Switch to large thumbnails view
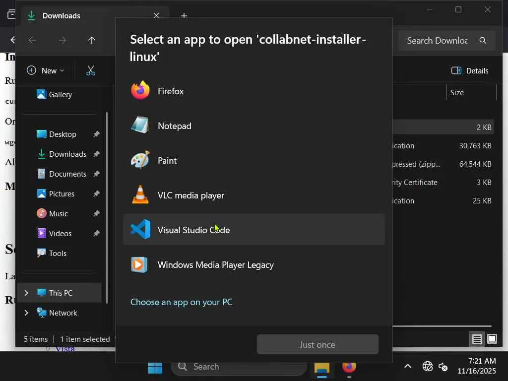 pyautogui.click(x=492, y=339)
